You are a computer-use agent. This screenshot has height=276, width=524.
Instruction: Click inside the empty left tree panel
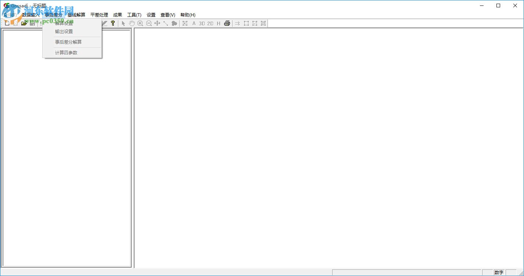tap(67, 147)
